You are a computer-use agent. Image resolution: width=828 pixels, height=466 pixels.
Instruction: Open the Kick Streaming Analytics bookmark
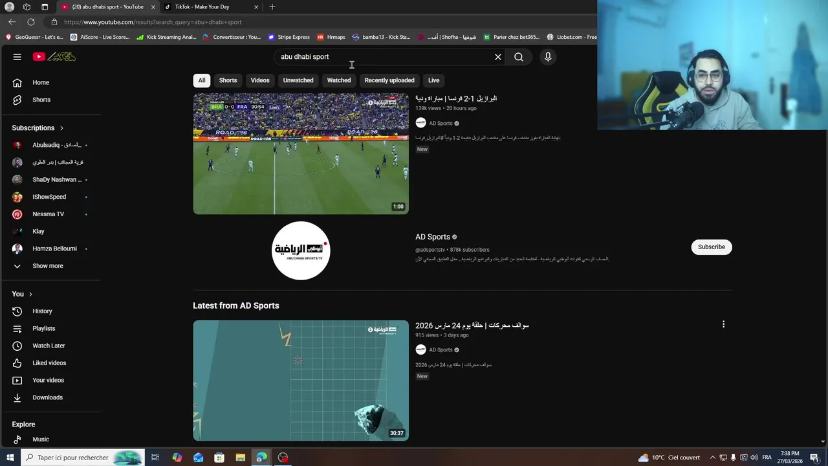tap(166, 37)
